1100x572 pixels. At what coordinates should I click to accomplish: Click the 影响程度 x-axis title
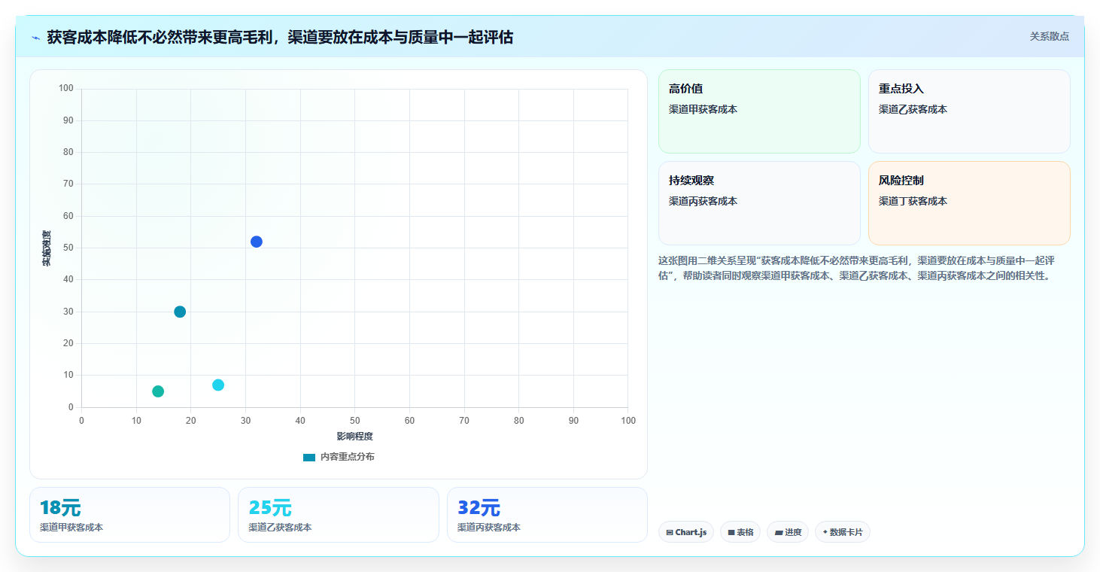coord(354,437)
